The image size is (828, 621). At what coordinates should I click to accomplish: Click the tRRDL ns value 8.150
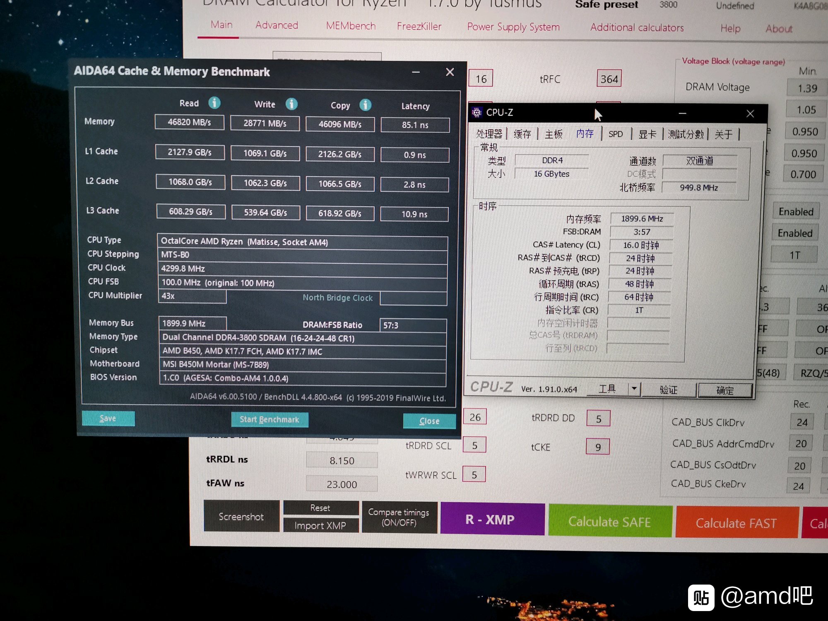click(x=342, y=460)
